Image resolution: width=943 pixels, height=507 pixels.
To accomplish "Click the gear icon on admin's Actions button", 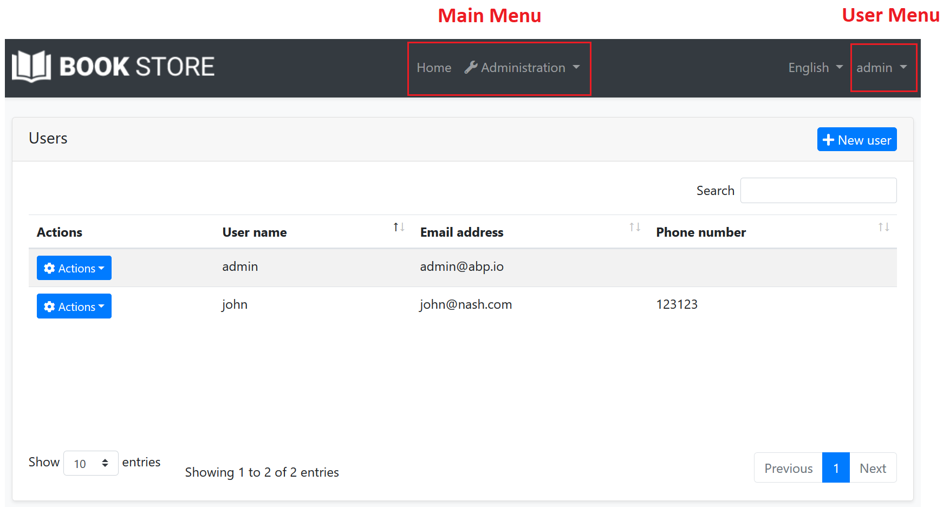I will click(x=50, y=268).
